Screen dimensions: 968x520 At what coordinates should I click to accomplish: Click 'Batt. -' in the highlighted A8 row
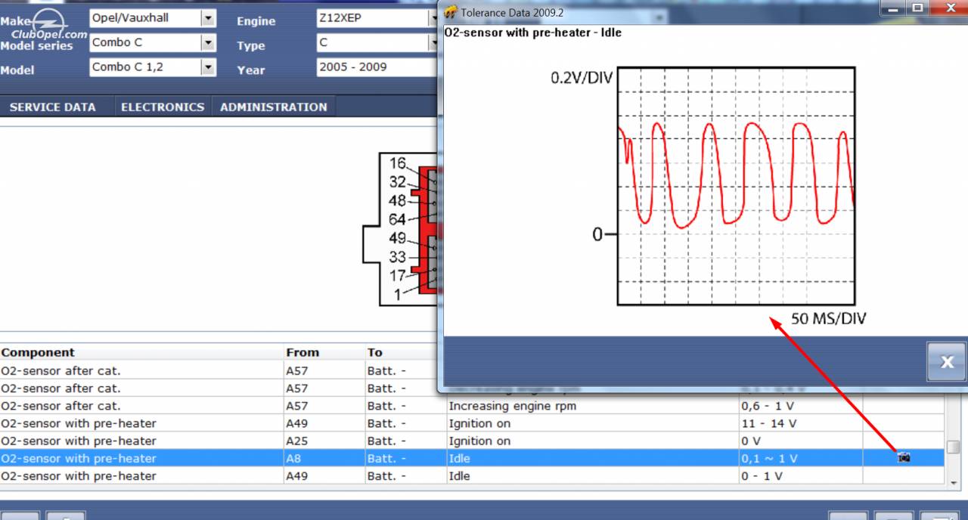[x=386, y=458]
